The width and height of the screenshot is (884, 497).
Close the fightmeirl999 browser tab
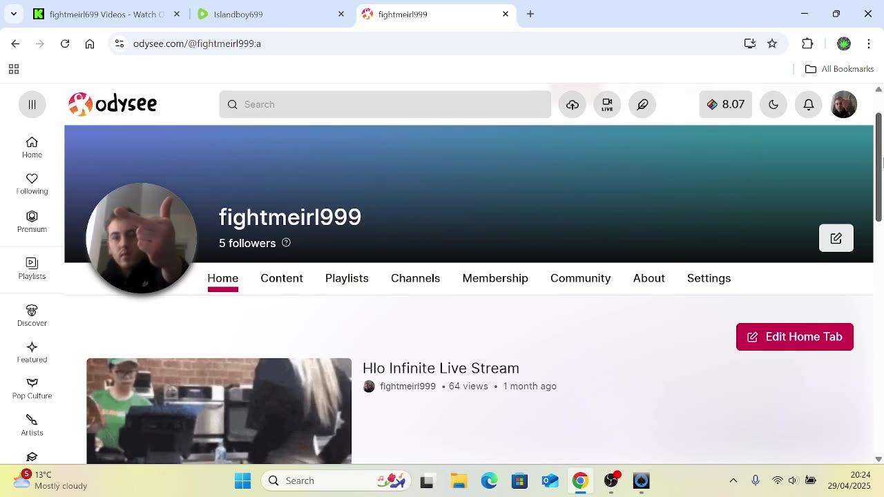pyautogui.click(x=506, y=14)
